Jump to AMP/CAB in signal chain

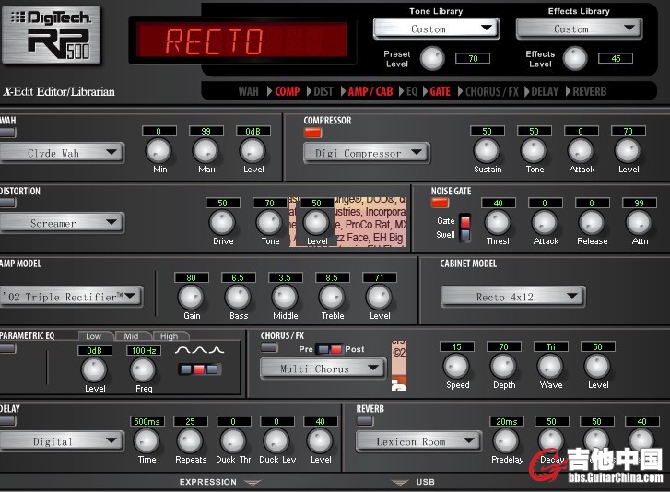[370, 91]
